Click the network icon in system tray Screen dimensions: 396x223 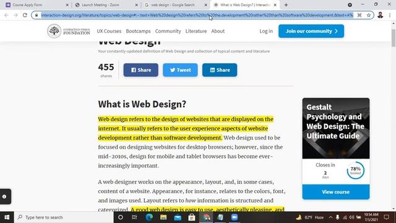(x=345, y=217)
